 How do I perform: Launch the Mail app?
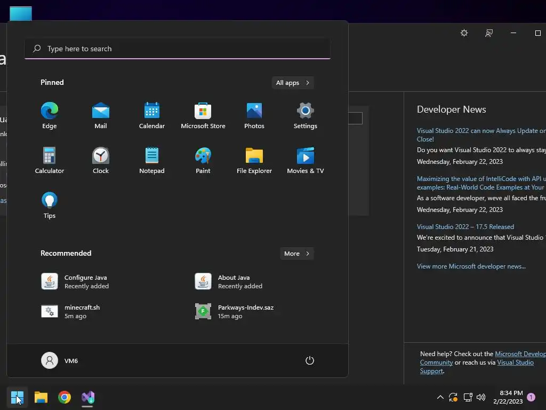coord(101,116)
